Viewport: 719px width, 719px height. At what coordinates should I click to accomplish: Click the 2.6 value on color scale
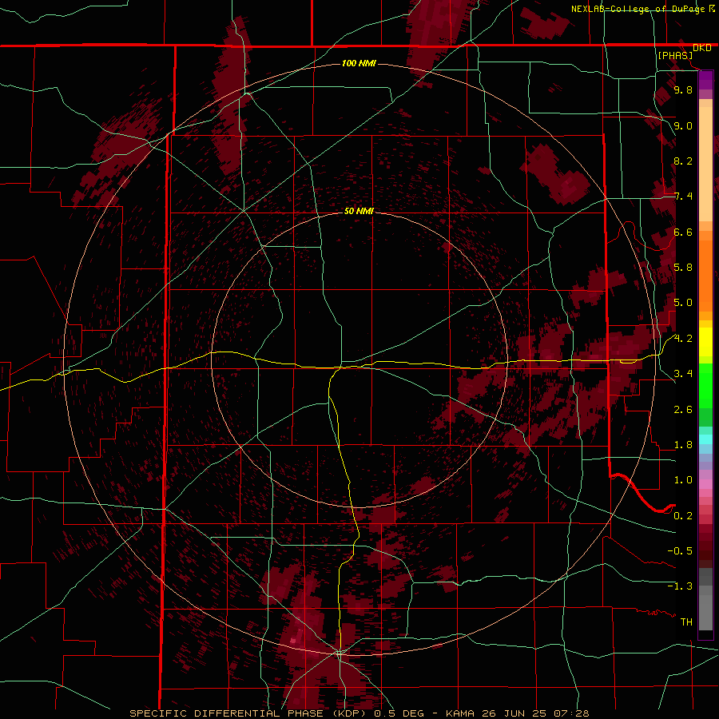(683, 410)
